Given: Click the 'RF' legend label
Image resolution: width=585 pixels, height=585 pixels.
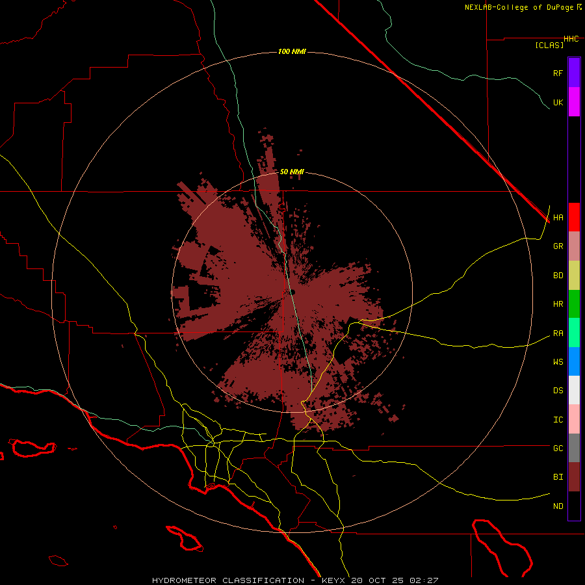Looking at the screenshot, I should tap(558, 73).
